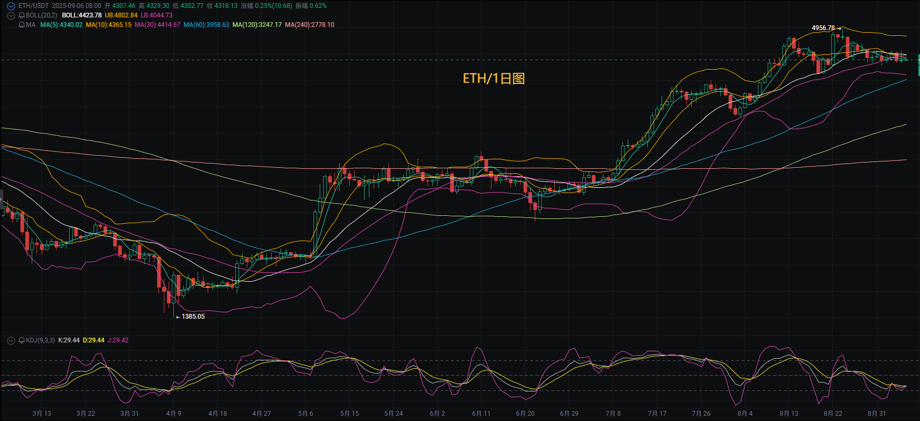Click the 3月 13 date on time axis

pos(42,414)
